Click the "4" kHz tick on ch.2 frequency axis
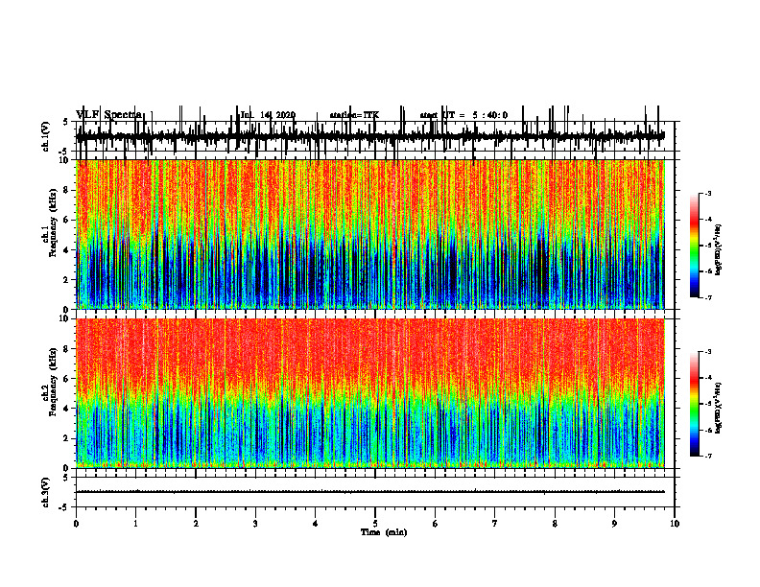The width and height of the screenshot is (760, 587). coord(66,409)
